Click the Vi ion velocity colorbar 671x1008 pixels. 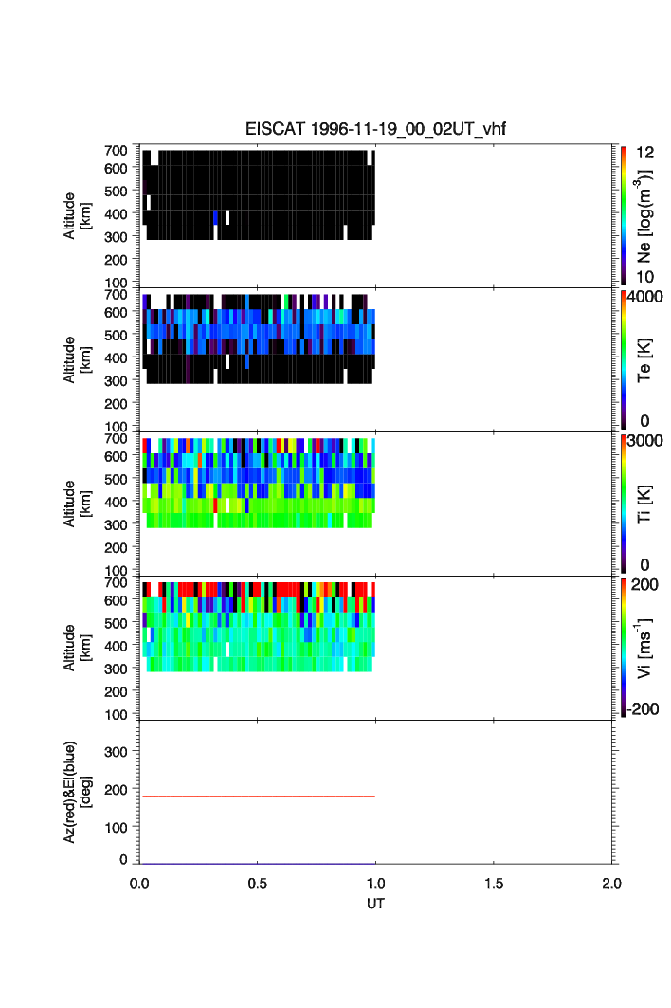click(623, 648)
